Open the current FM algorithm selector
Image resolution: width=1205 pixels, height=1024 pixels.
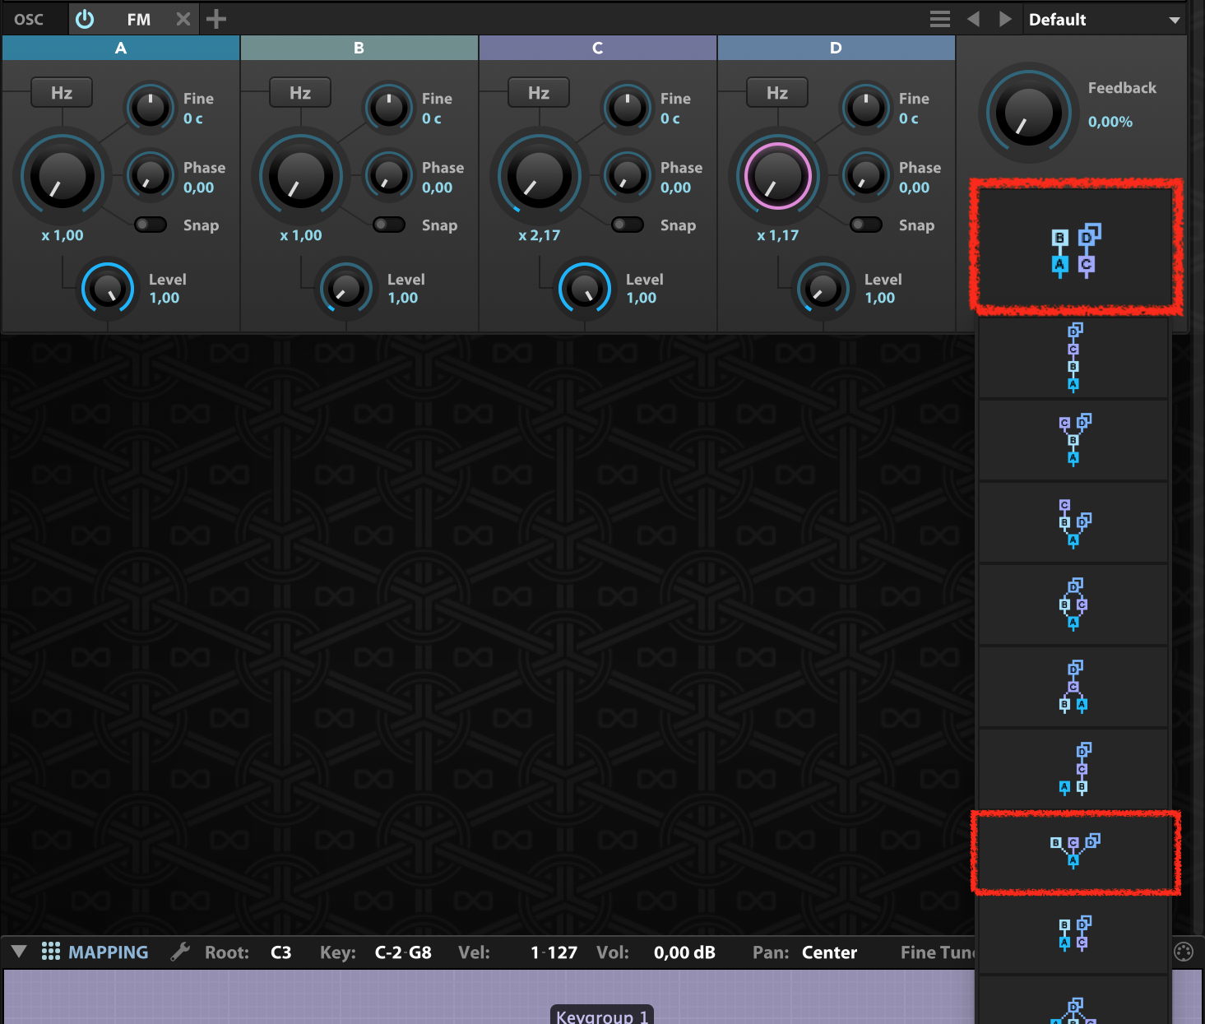click(1076, 249)
